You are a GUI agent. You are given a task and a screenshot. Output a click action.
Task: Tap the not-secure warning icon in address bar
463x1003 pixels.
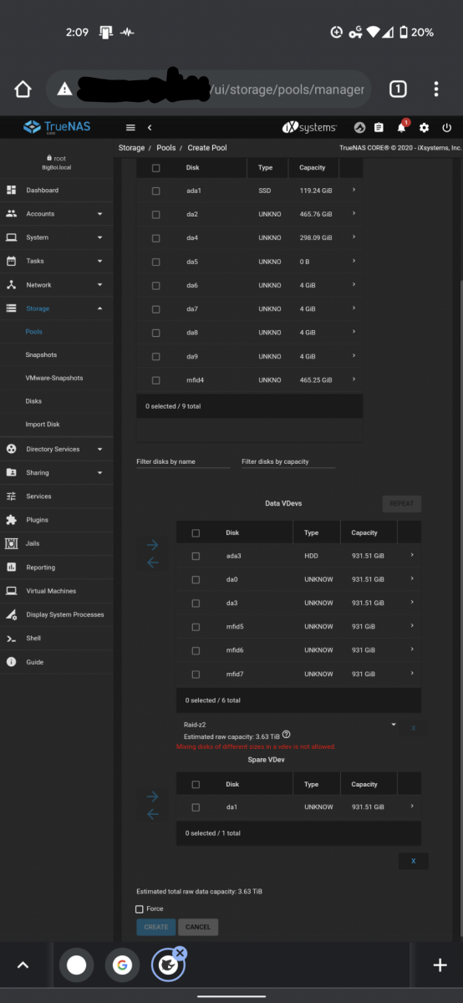coord(64,89)
